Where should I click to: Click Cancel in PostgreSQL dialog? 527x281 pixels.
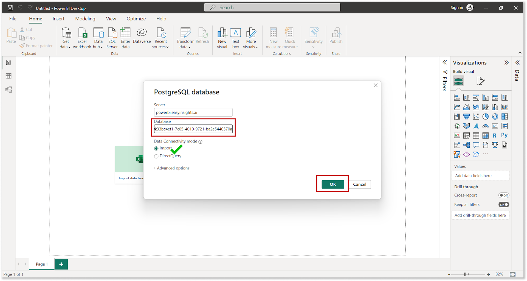pyautogui.click(x=360, y=184)
